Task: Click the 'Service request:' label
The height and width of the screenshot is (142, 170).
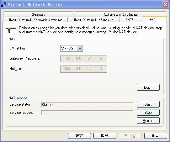Action: click(x=21, y=113)
